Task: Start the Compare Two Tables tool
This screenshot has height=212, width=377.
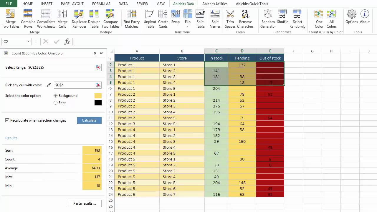Action: pyautogui.click(x=110, y=19)
